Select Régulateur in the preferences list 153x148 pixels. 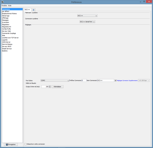[12, 24]
